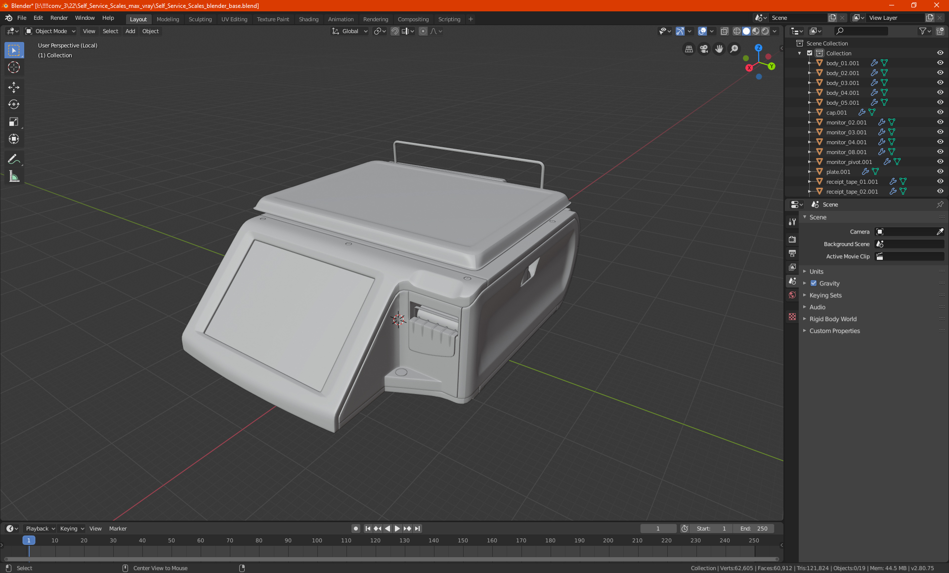Open the Output properties tab

pos(792,253)
